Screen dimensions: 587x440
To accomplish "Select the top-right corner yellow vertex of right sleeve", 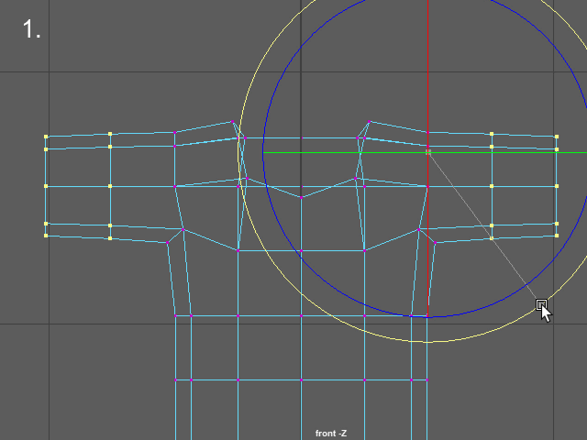I will (x=557, y=137).
